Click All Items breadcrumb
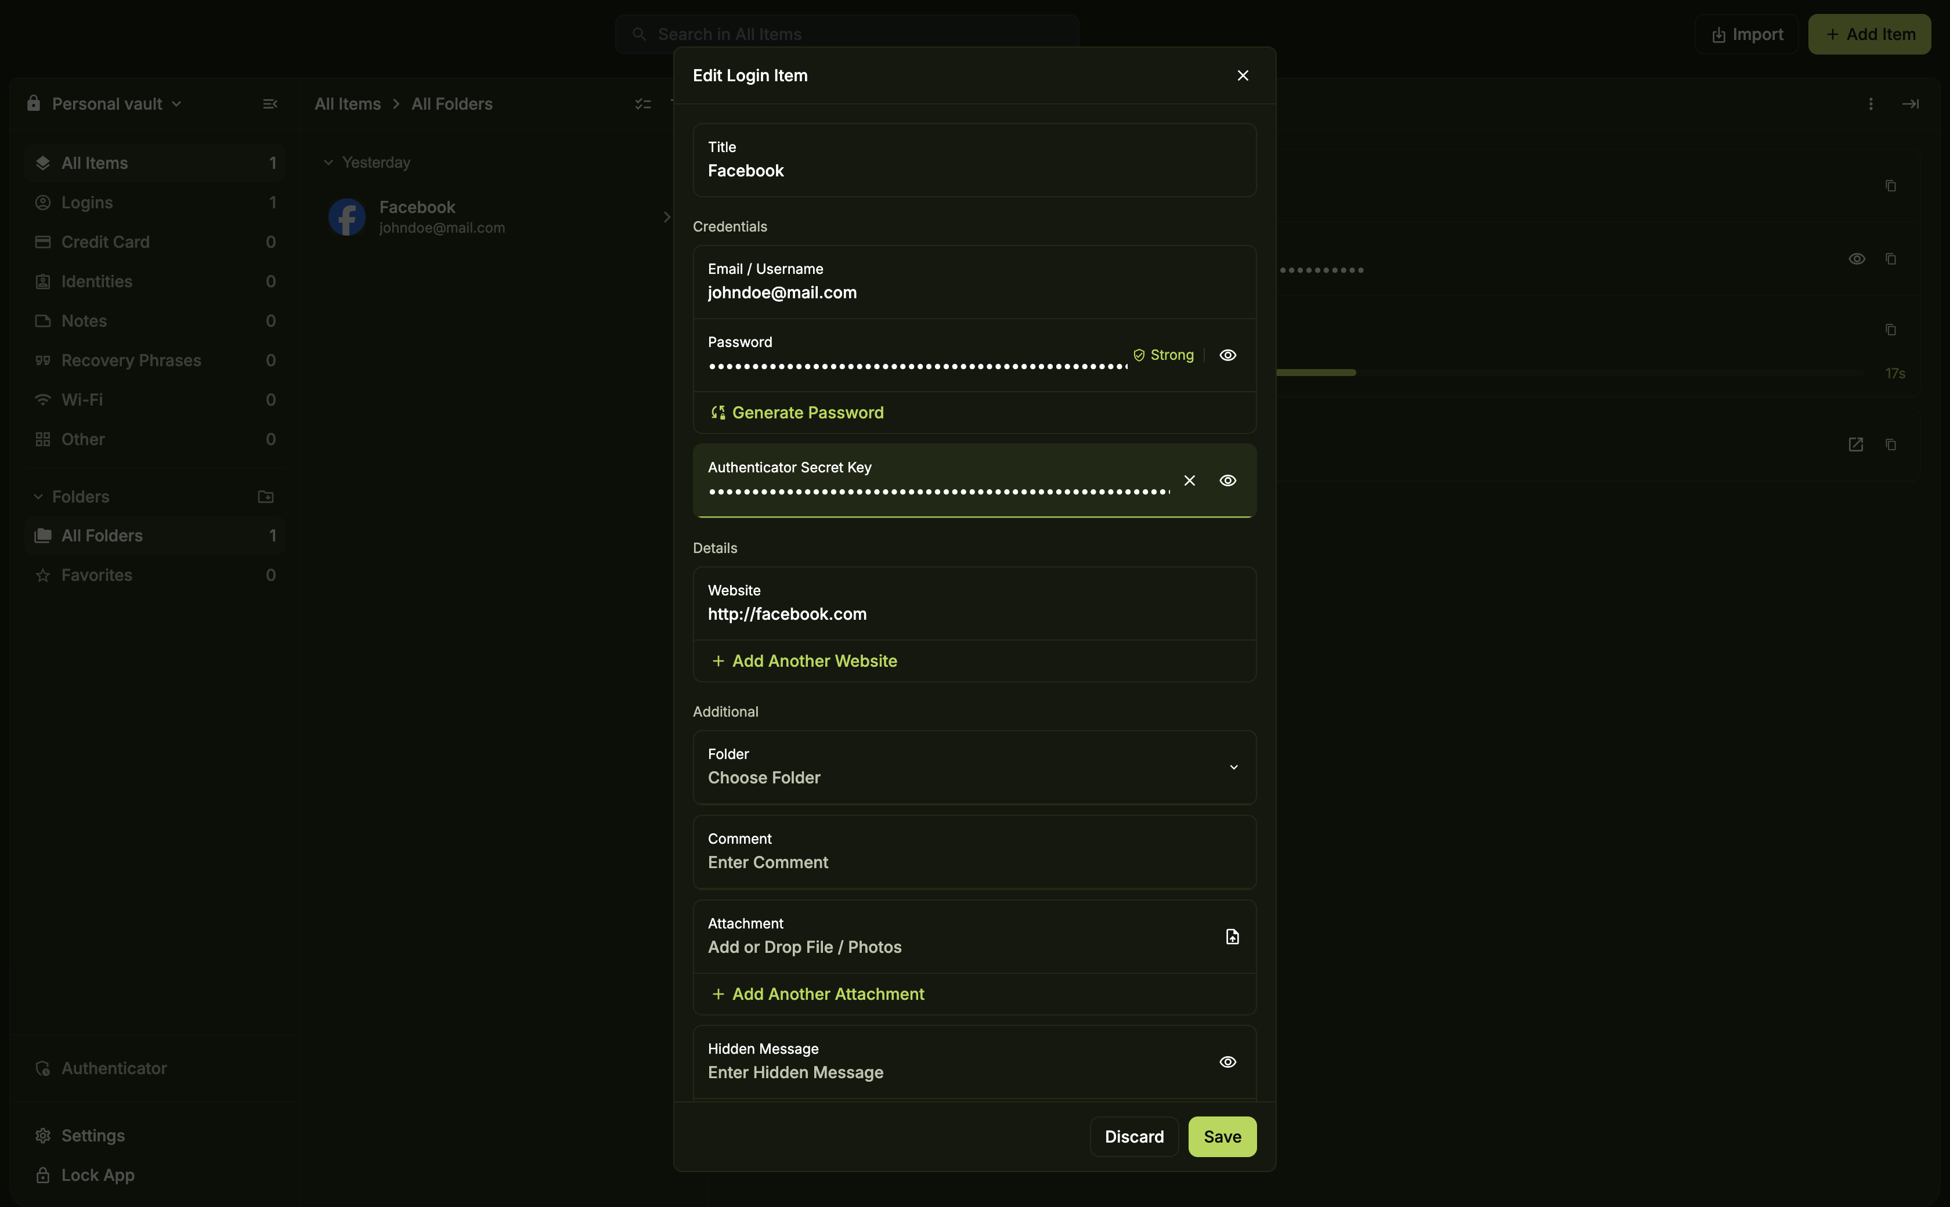The image size is (1950, 1207). click(347, 104)
